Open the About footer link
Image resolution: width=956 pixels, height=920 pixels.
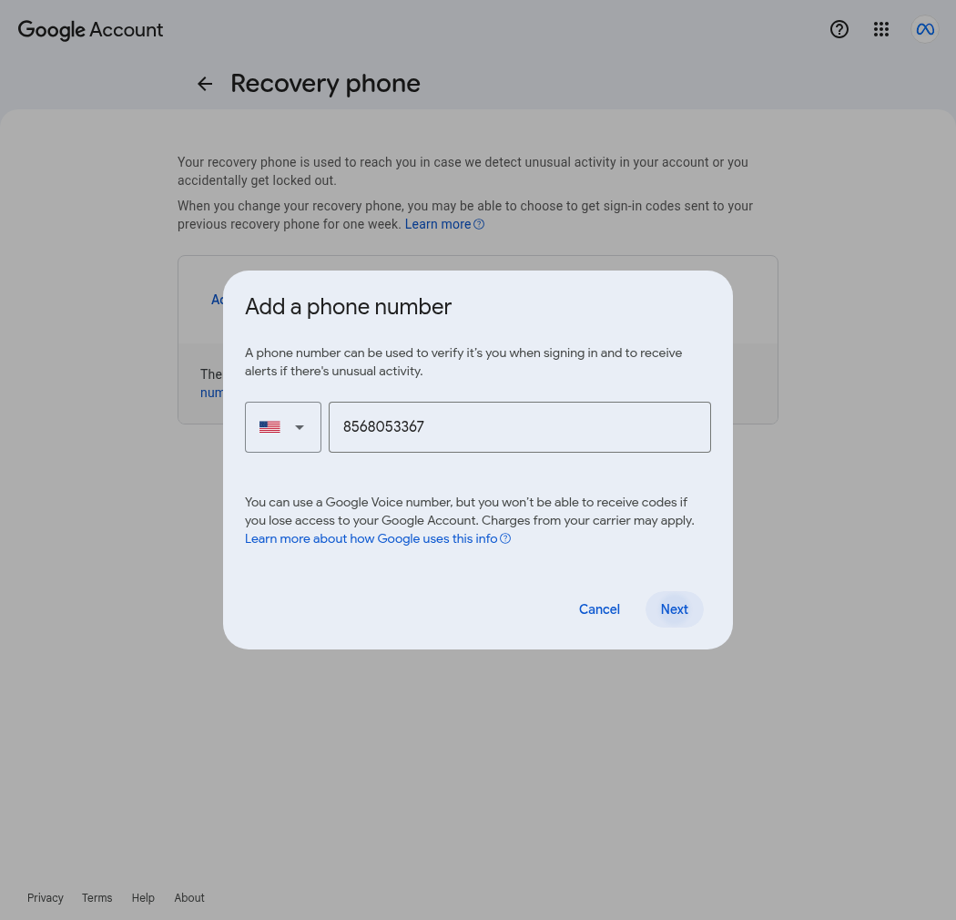click(189, 898)
